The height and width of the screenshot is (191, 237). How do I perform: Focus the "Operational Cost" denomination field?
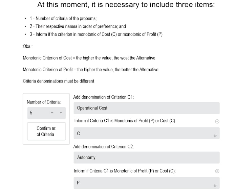pos(146,108)
